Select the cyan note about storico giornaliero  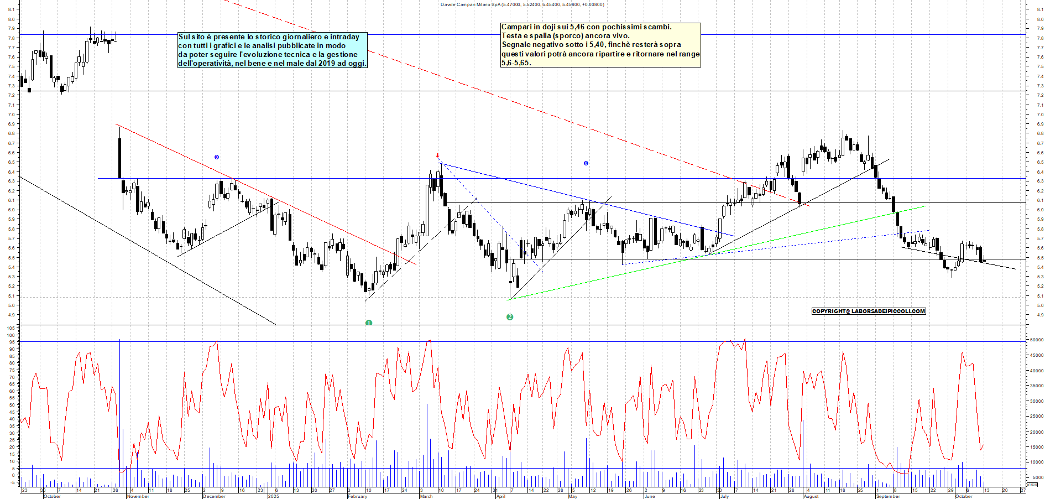click(x=272, y=50)
